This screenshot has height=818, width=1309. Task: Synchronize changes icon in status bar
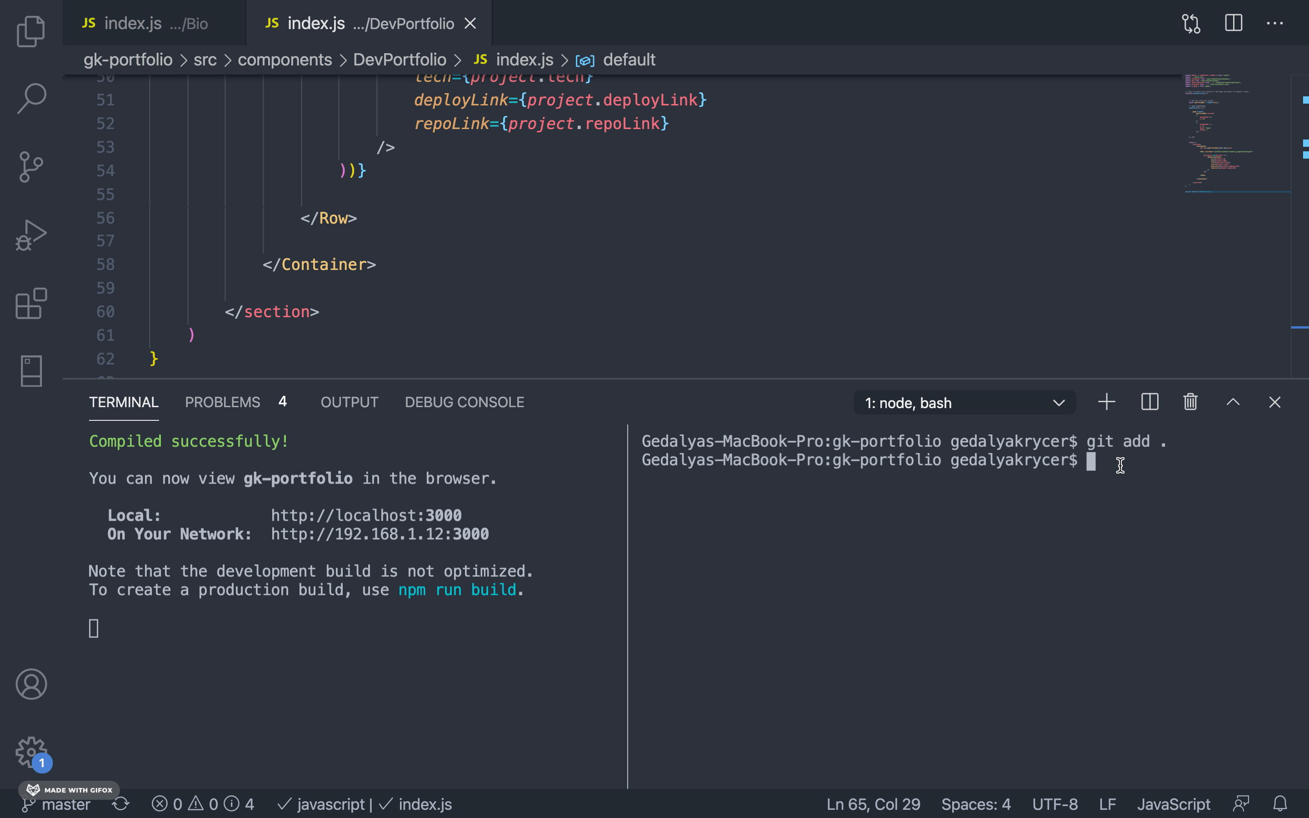click(120, 804)
